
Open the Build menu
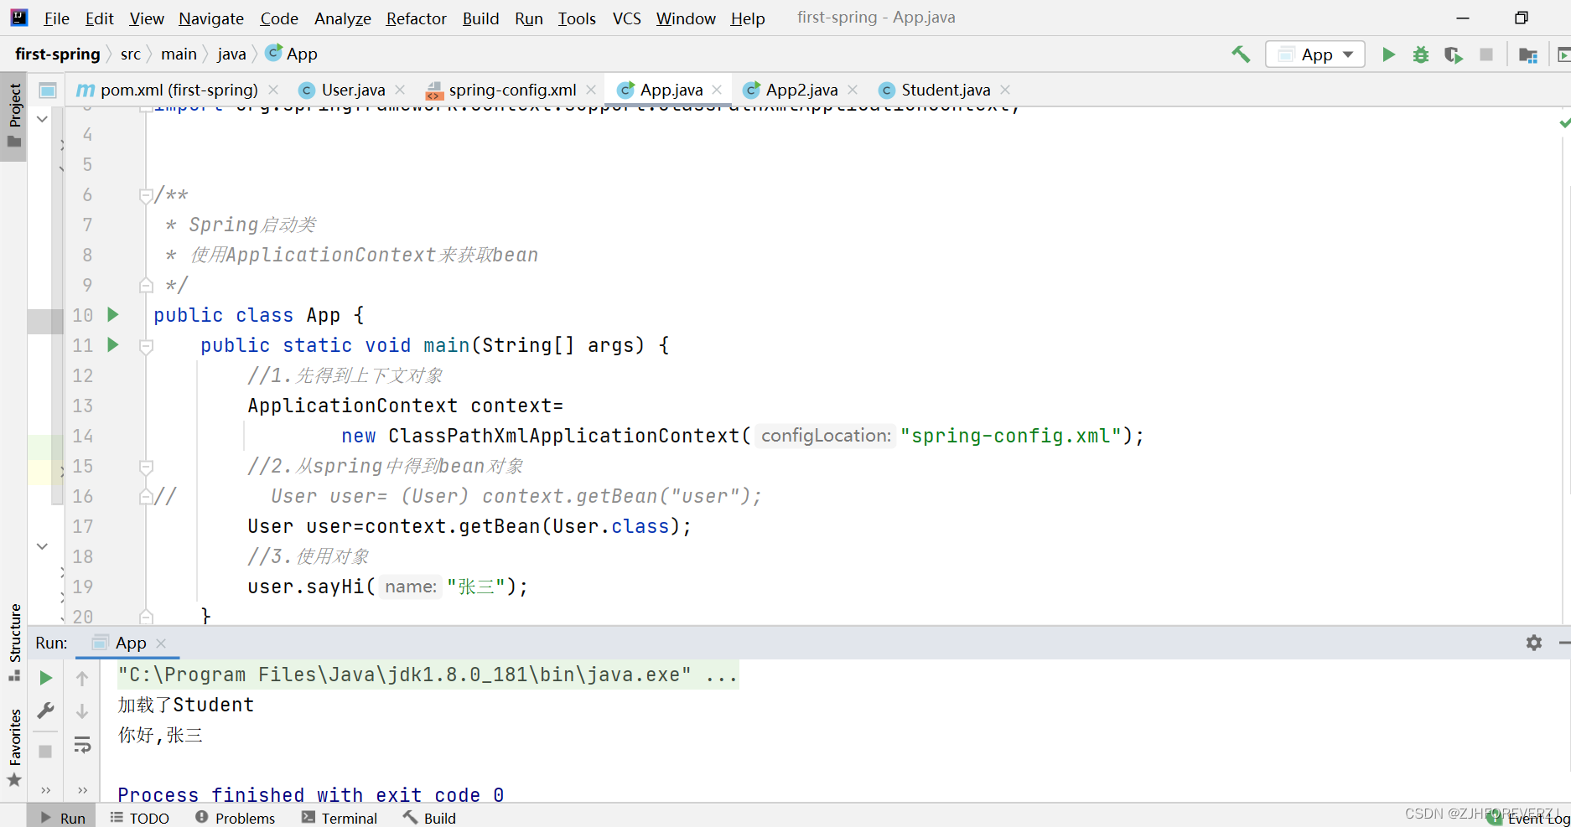(480, 18)
